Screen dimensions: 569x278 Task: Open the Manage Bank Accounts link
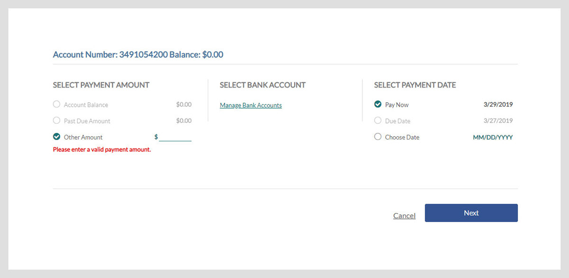coord(251,105)
